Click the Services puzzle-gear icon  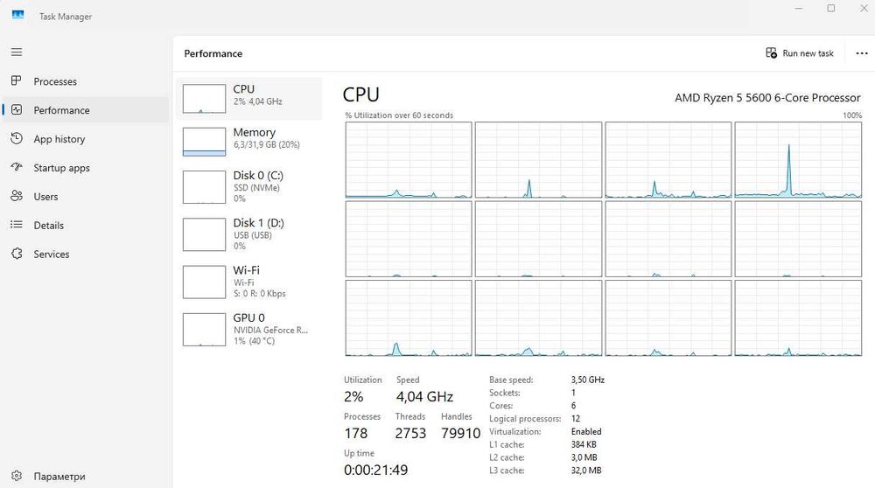coord(17,254)
